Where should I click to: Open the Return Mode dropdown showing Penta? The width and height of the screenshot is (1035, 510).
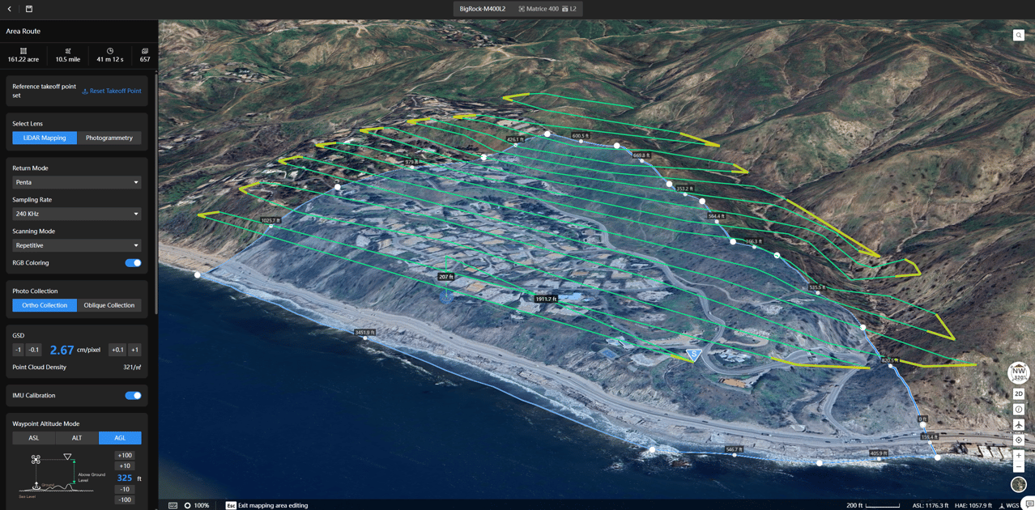76,182
